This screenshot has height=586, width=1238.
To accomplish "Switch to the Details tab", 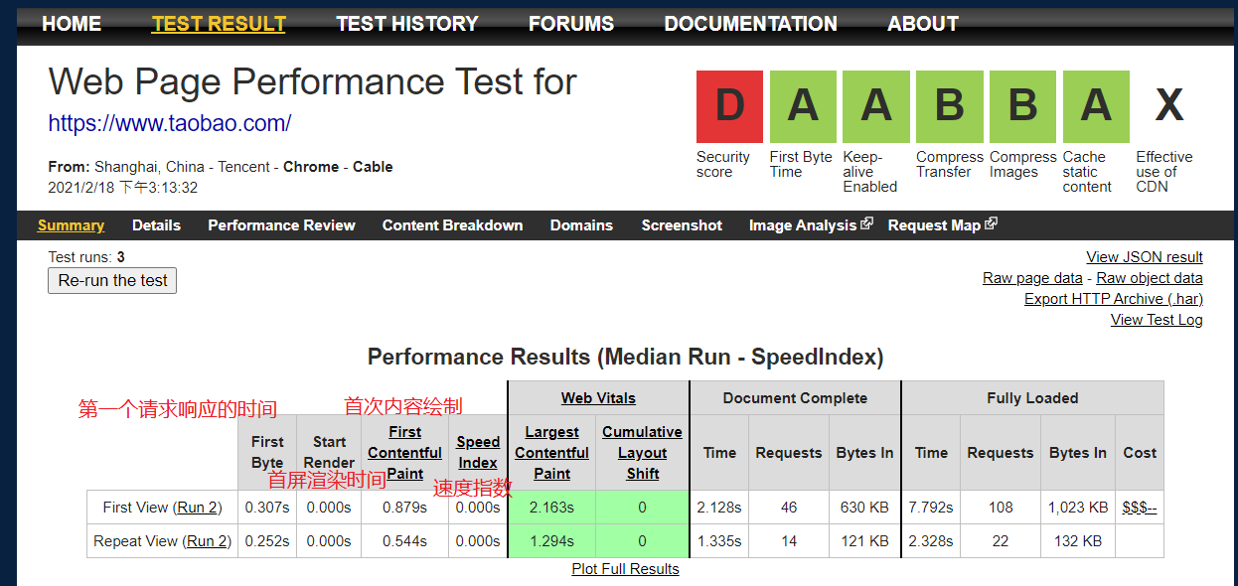I will pos(156,225).
